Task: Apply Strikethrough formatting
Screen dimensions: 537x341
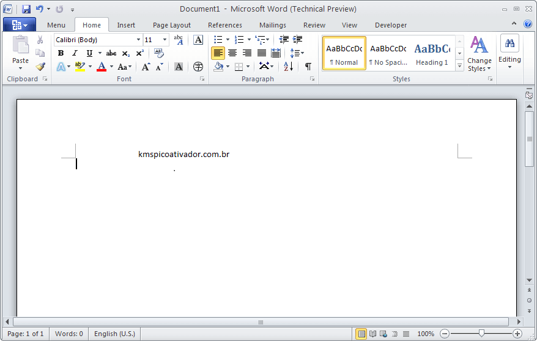Action: coord(111,53)
